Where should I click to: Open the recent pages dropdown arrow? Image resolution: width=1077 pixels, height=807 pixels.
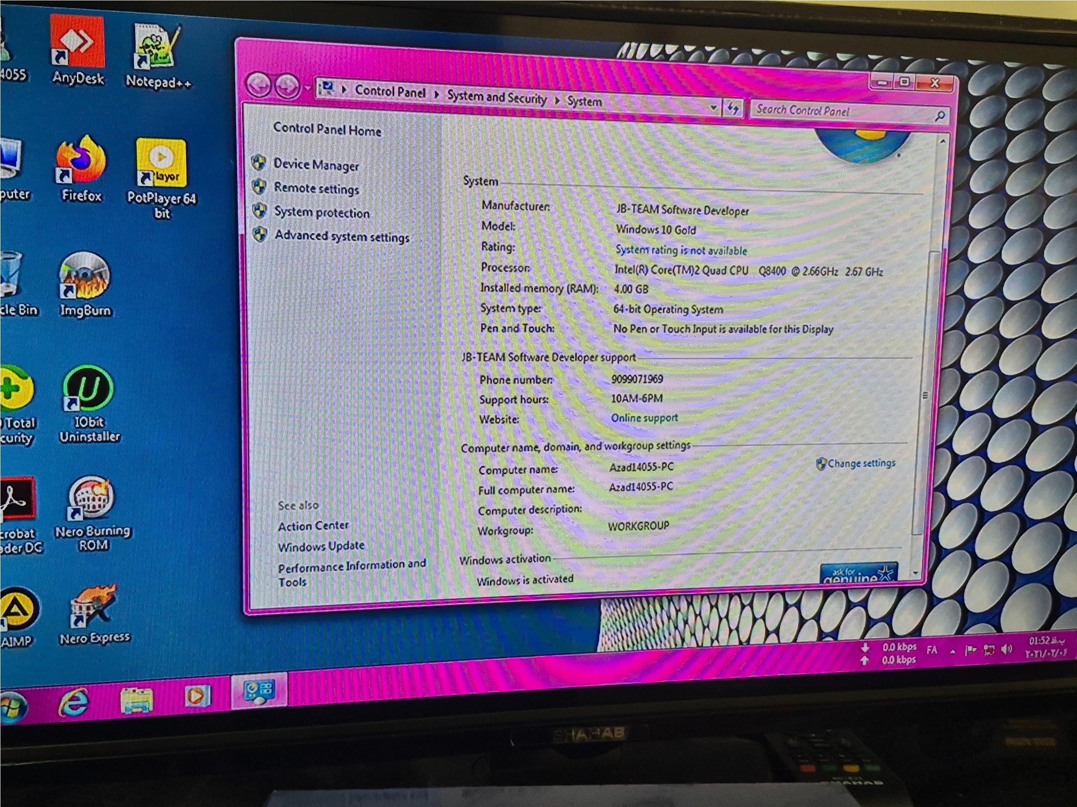pyautogui.click(x=307, y=89)
